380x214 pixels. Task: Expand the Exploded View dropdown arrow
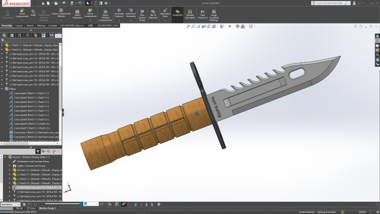pyautogui.click(x=165, y=21)
